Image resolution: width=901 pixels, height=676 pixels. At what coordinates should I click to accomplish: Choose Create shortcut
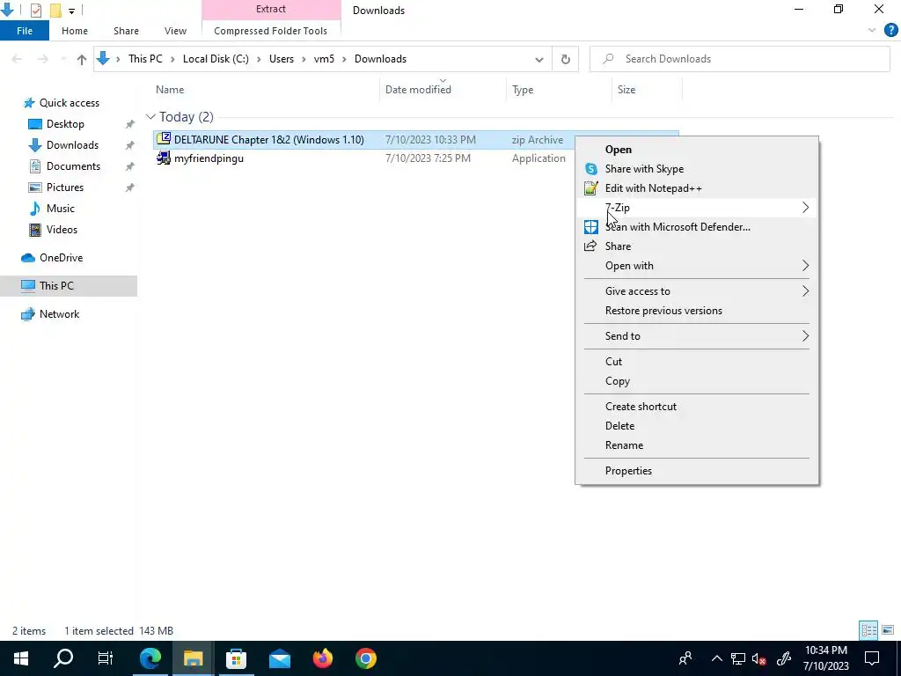(x=697, y=407)
